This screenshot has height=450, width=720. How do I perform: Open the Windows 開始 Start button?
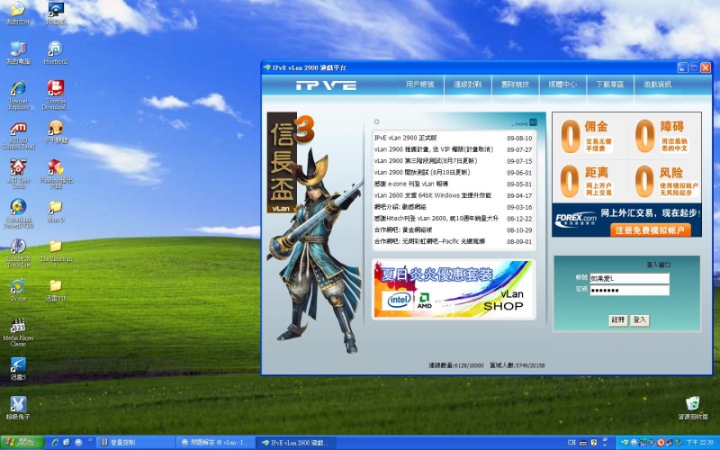(22, 443)
